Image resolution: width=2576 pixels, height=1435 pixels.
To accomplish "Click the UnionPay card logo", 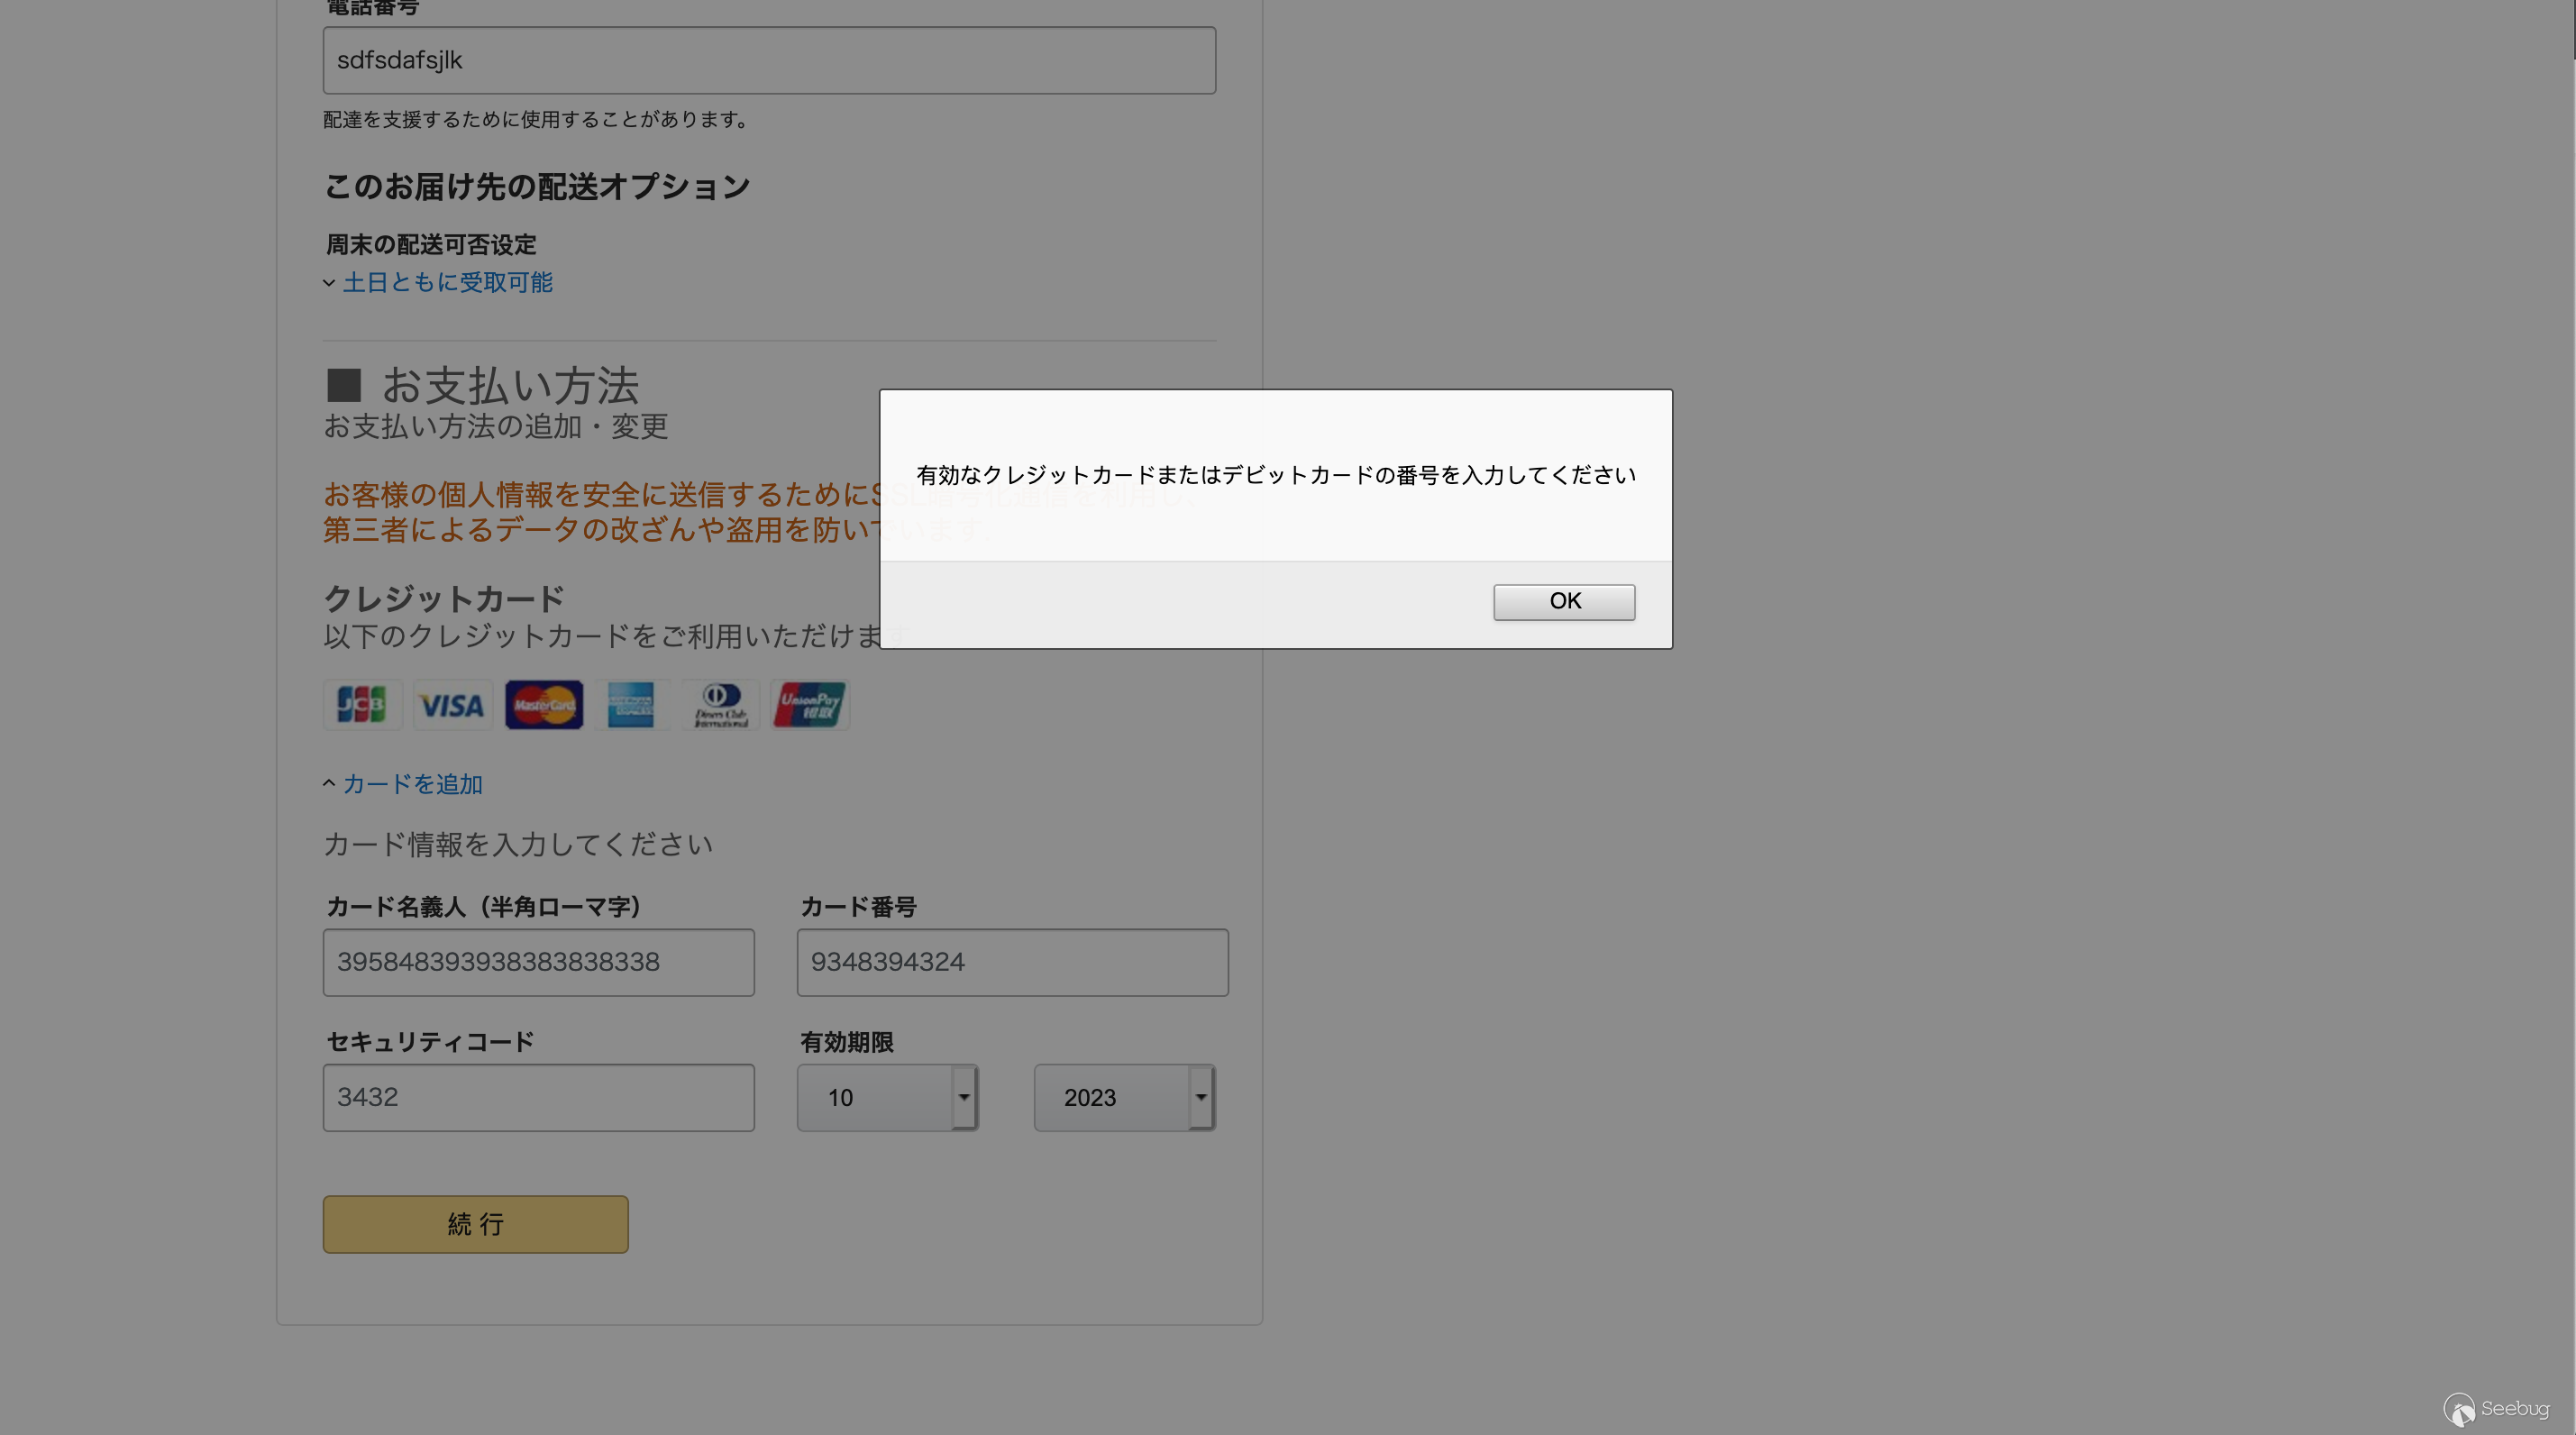I will [810, 705].
